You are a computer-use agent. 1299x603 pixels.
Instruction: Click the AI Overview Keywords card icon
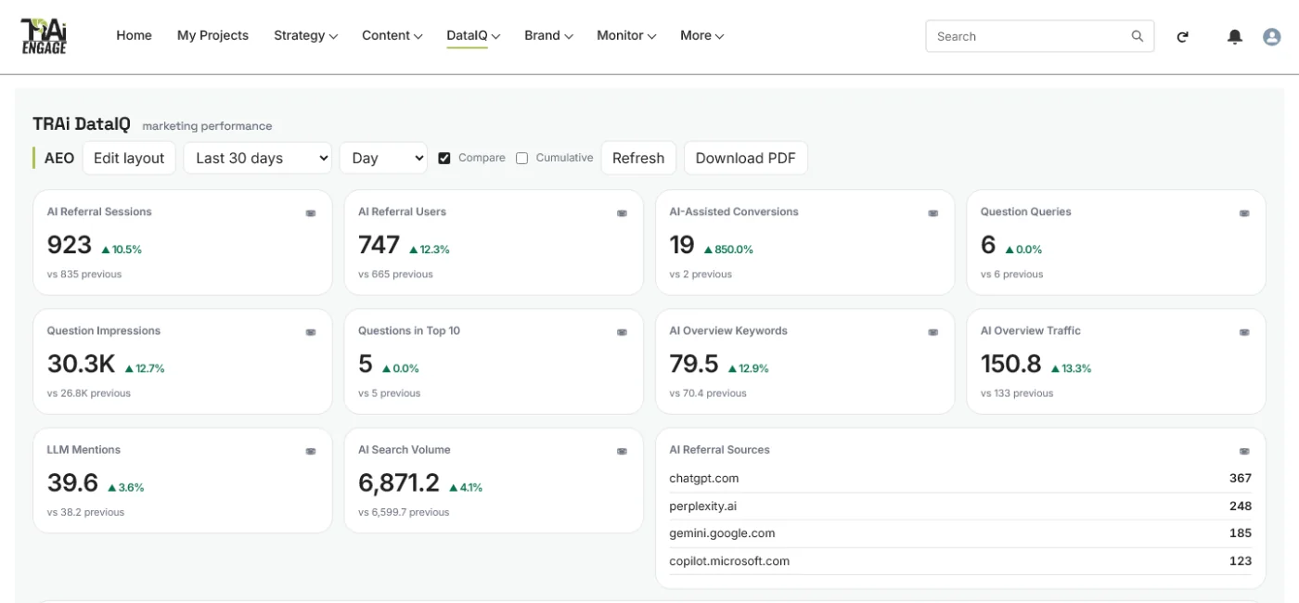933,332
